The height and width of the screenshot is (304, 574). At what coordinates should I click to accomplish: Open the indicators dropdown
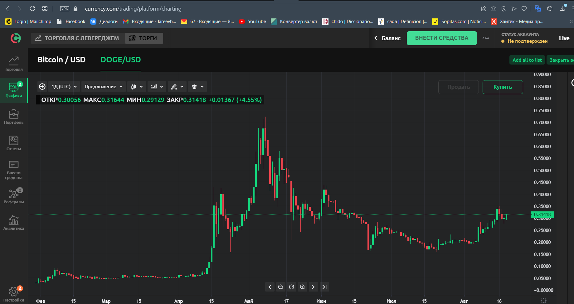(x=157, y=87)
